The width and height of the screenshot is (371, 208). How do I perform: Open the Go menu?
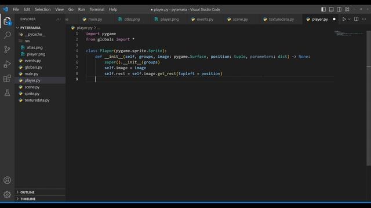71,9
